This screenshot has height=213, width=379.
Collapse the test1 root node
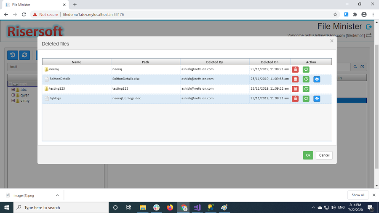click(x=11, y=84)
